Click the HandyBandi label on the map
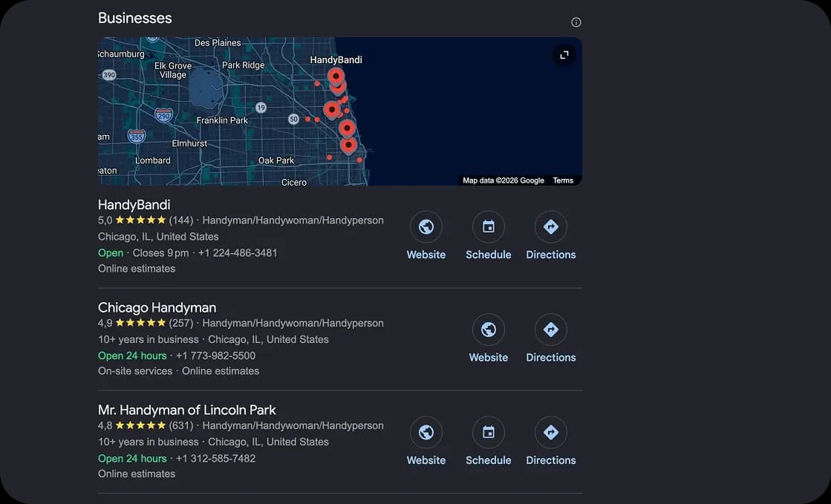This screenshot has height=504, width=831. pyautogui.click(x=336, y=60)
